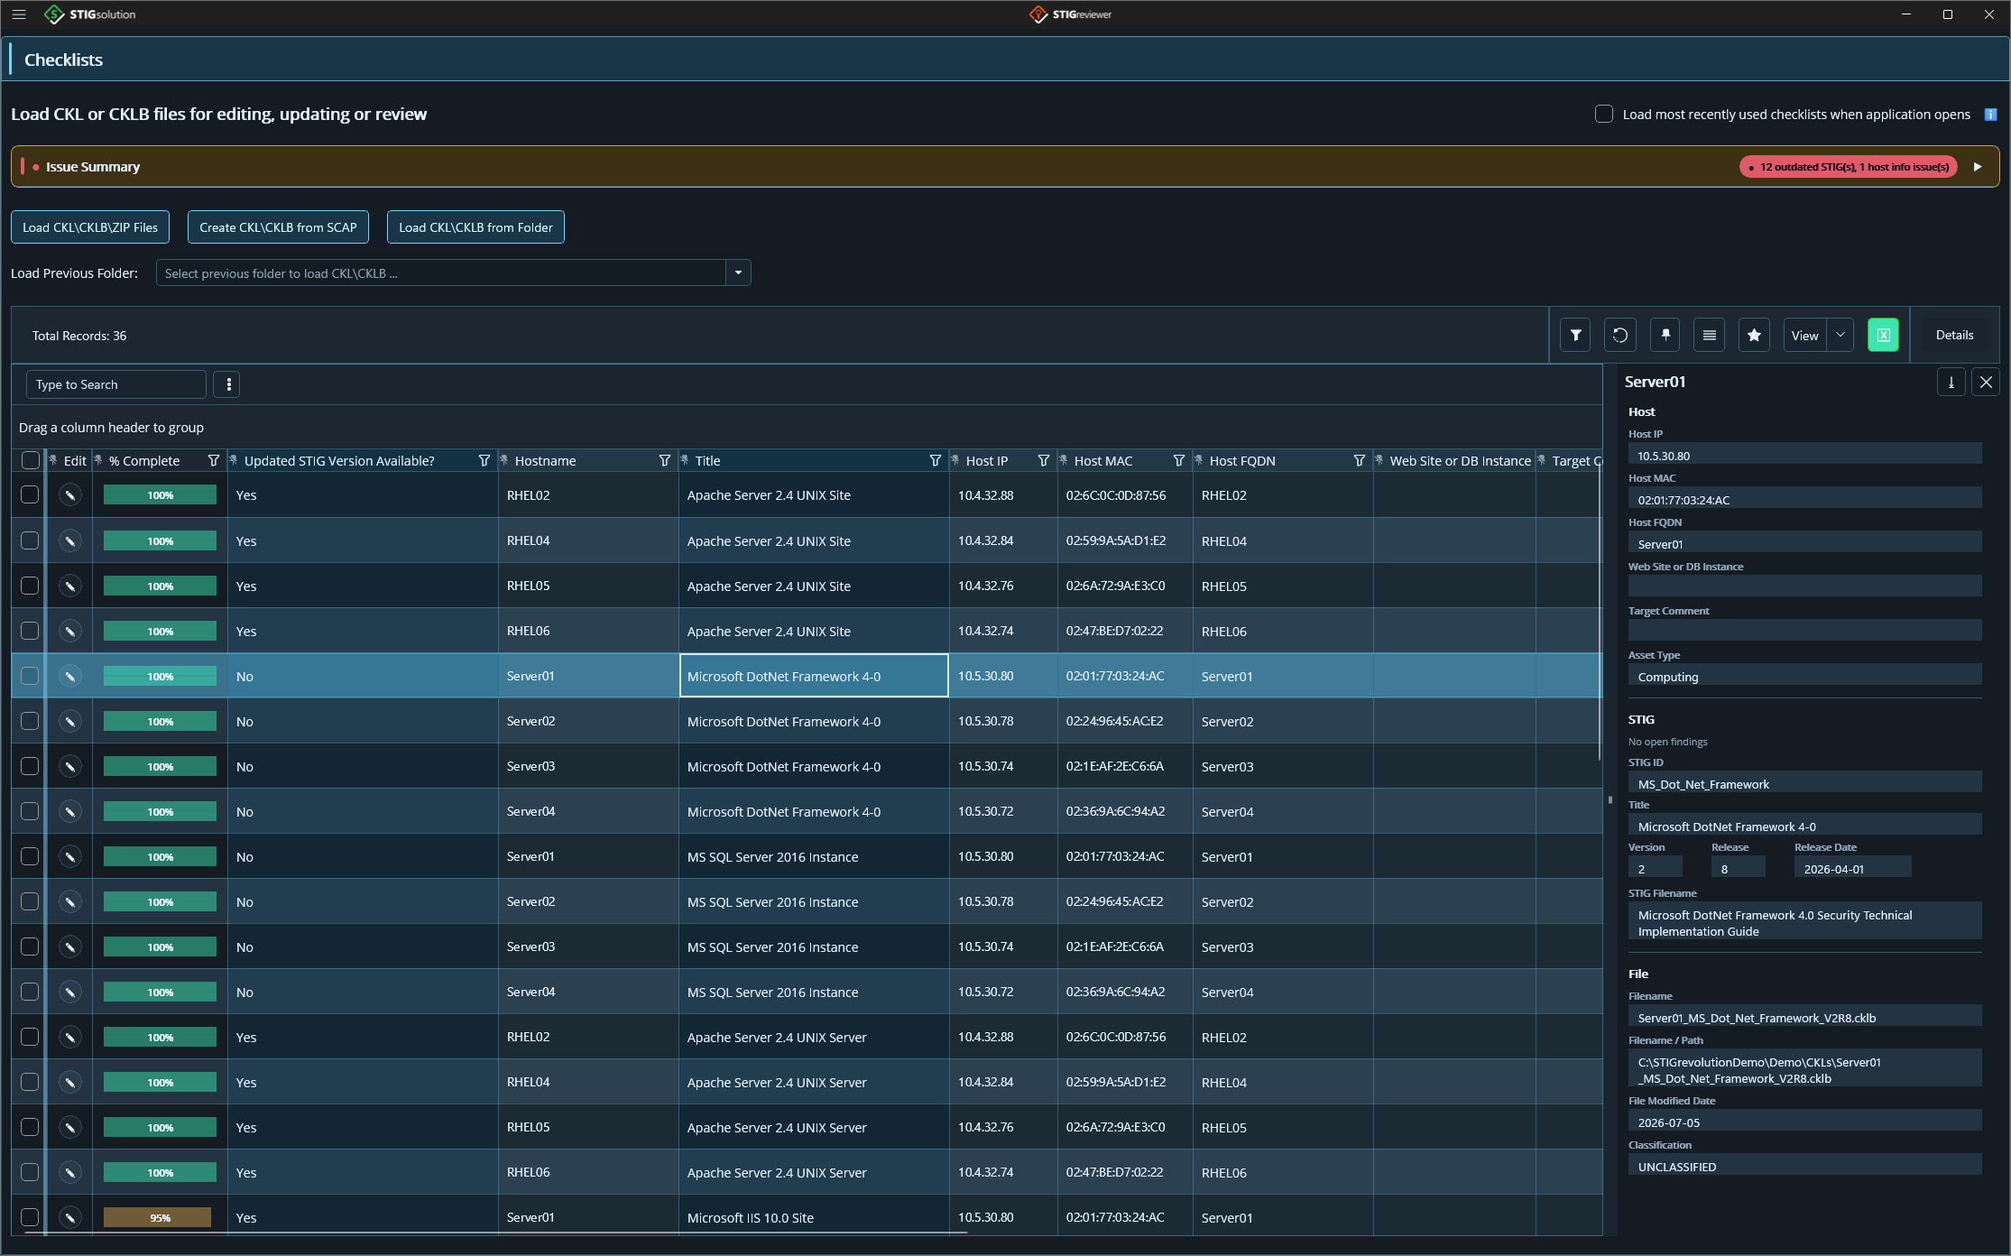The image size is (2011, 1256).
Task: Open the View dropdown chevron
Action: [x=1840, y=335]
